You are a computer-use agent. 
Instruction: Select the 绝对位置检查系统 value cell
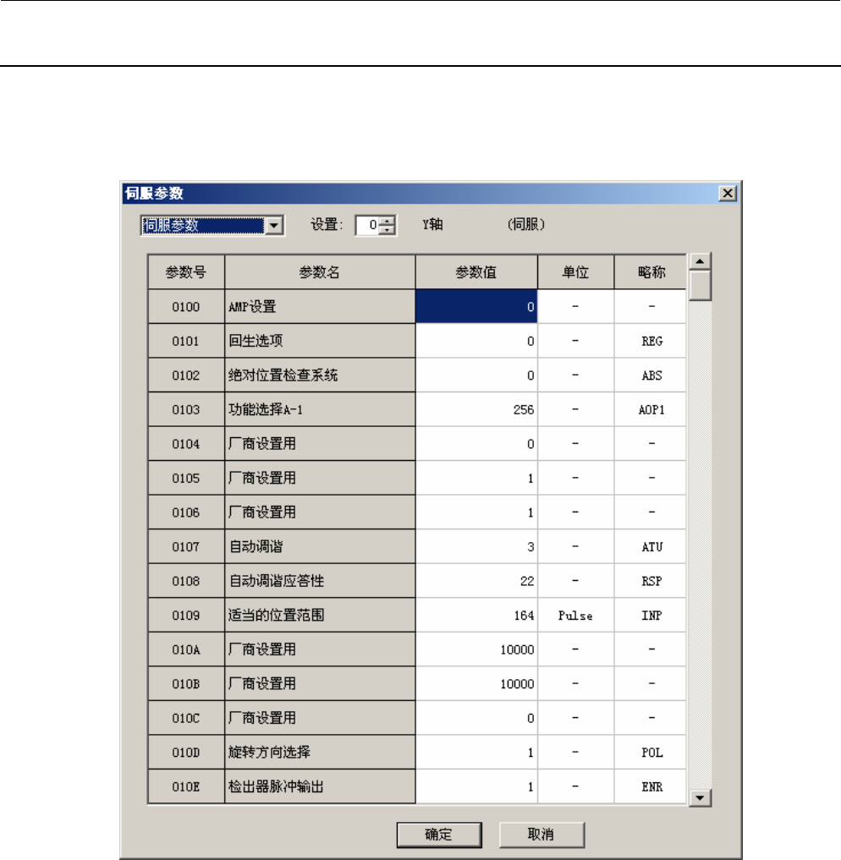476,375
